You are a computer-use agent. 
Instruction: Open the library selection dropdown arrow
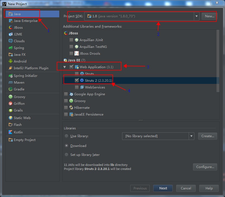[191, 136]
